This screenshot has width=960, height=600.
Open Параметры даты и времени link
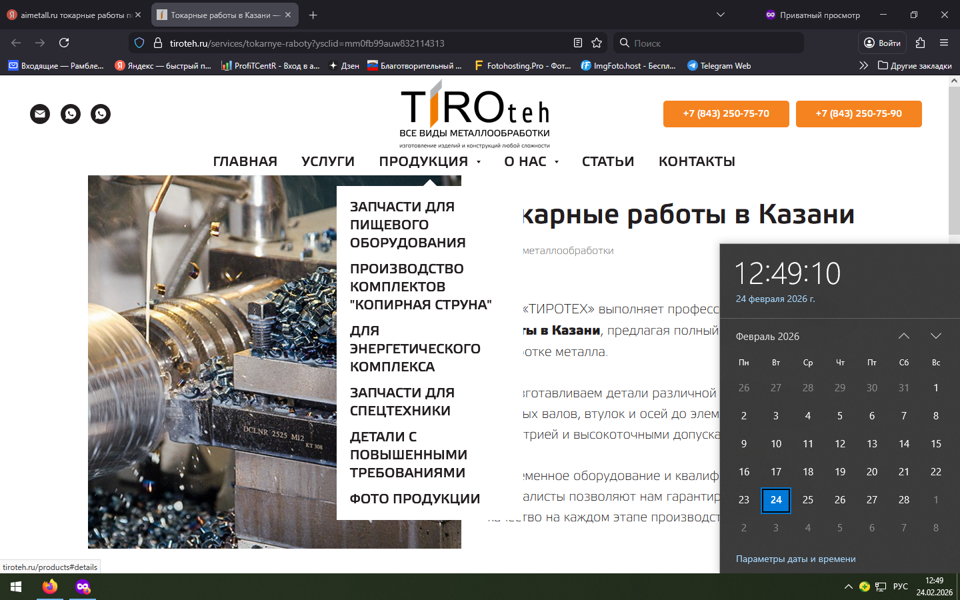(x=795, y=559)
